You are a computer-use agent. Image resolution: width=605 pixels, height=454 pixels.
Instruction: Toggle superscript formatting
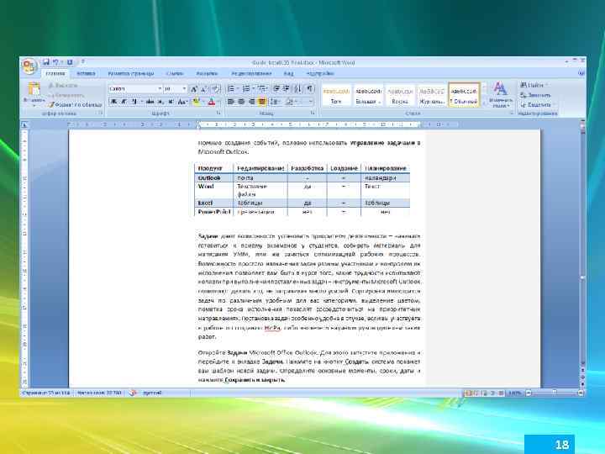point(171,102)
